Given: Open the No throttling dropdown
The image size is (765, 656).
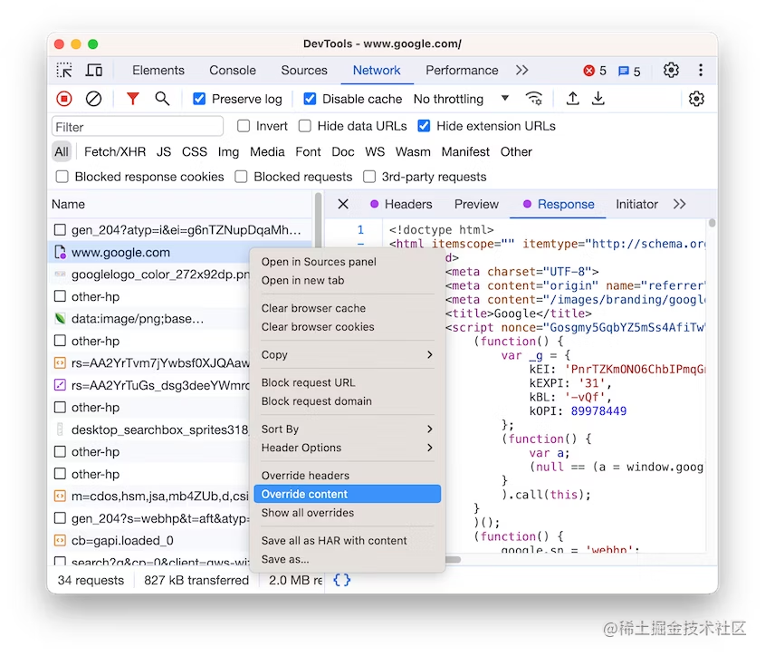Looking at the screenshot, I should pyautogui.click(x=461, y=99).
